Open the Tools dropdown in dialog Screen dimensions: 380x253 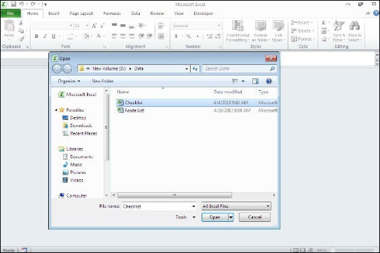coord(185,217)
